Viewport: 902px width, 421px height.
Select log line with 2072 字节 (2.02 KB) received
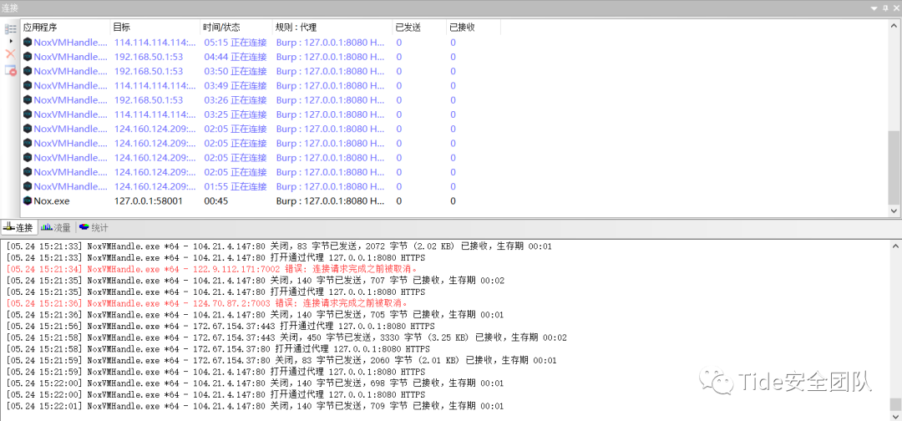[279, 246]
